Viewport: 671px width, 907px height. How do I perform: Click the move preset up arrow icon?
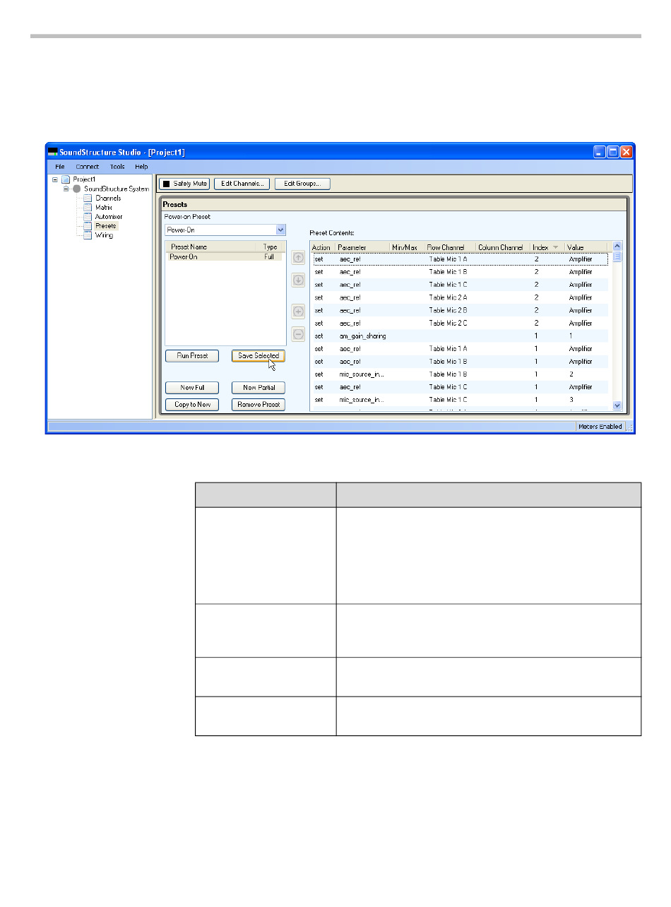pyautogui.click(x=298, y=258)
